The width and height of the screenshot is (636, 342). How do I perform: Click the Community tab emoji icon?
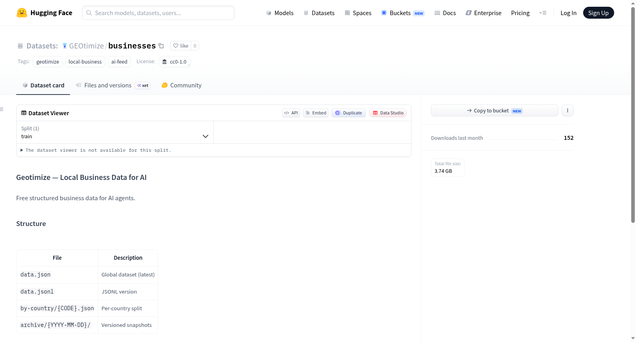tap(165, 85)
